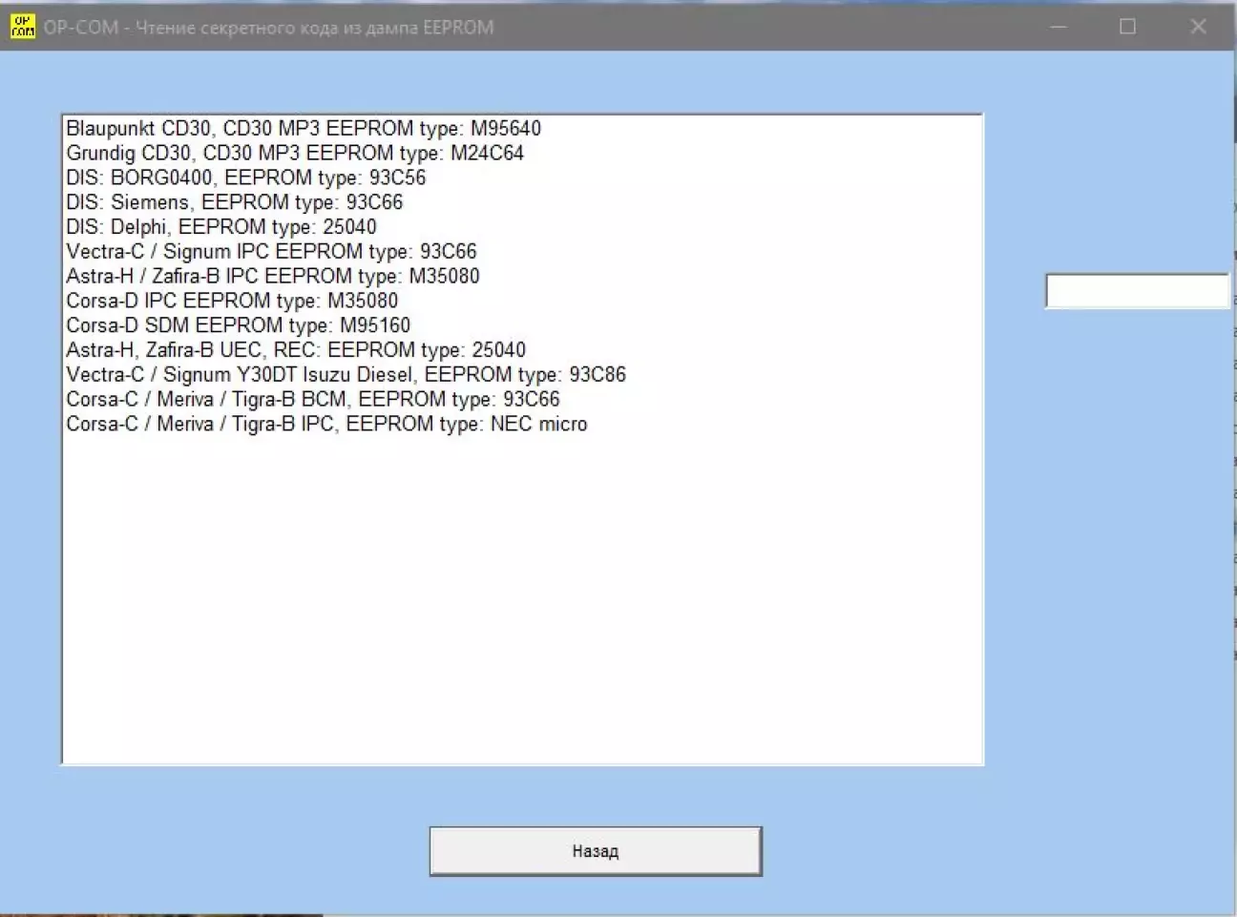Image resolution: width=1237 pixels, height=917 pixels.
Task: Minimize the OP-COM window
Action: pyautogui.click(x=1059, y=27)
